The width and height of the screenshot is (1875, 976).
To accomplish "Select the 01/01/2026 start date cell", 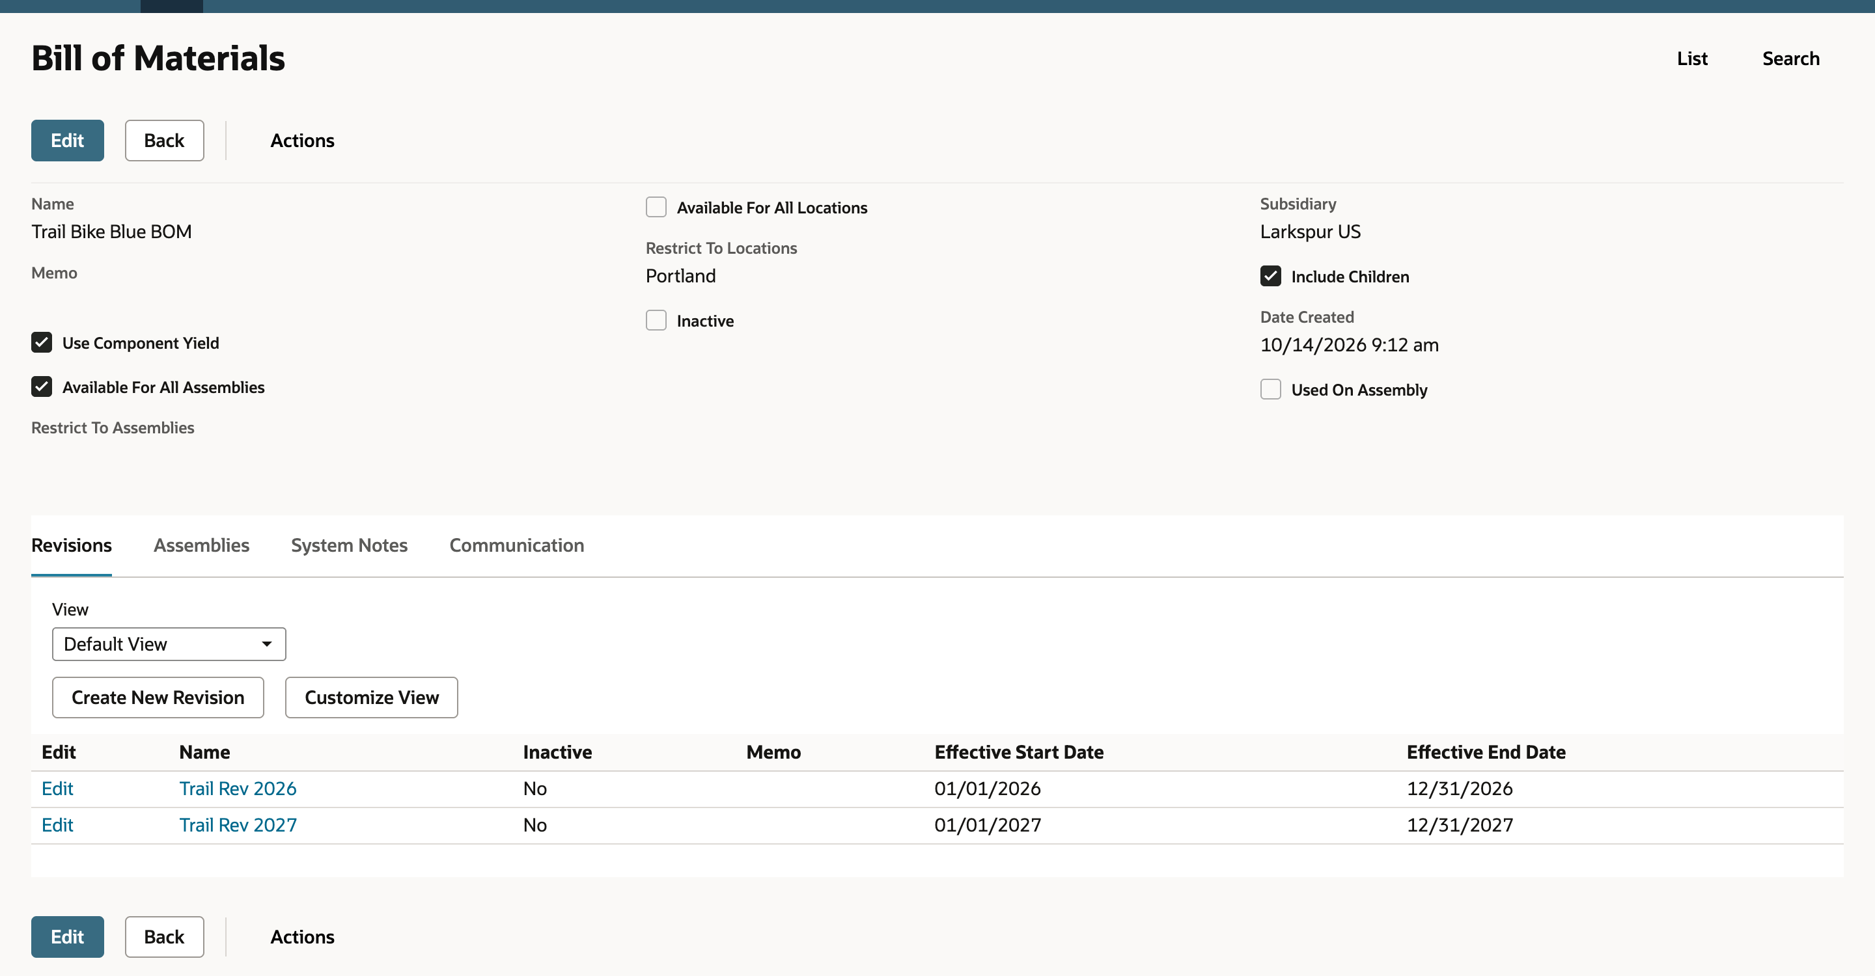I will point(987,789).
